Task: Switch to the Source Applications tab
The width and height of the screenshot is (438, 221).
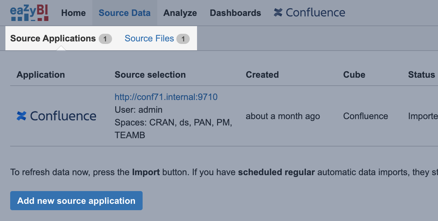Action: [x=53, y=39]
